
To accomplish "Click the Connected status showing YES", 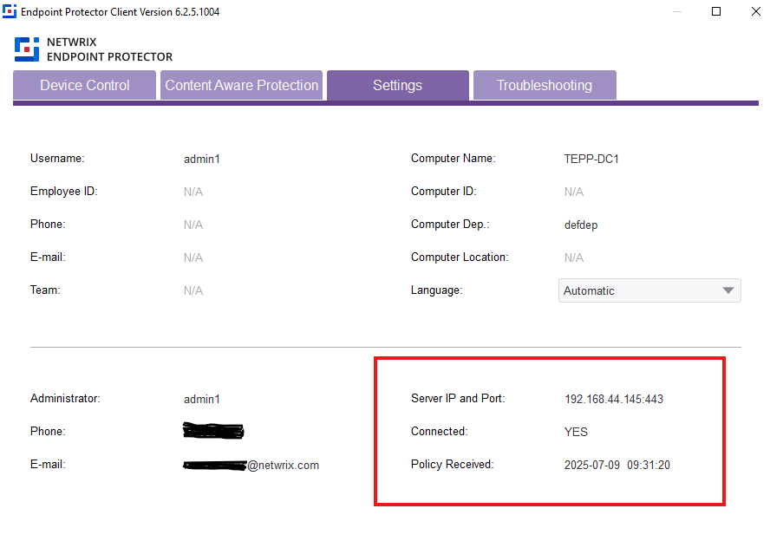I will pos(578,432).
